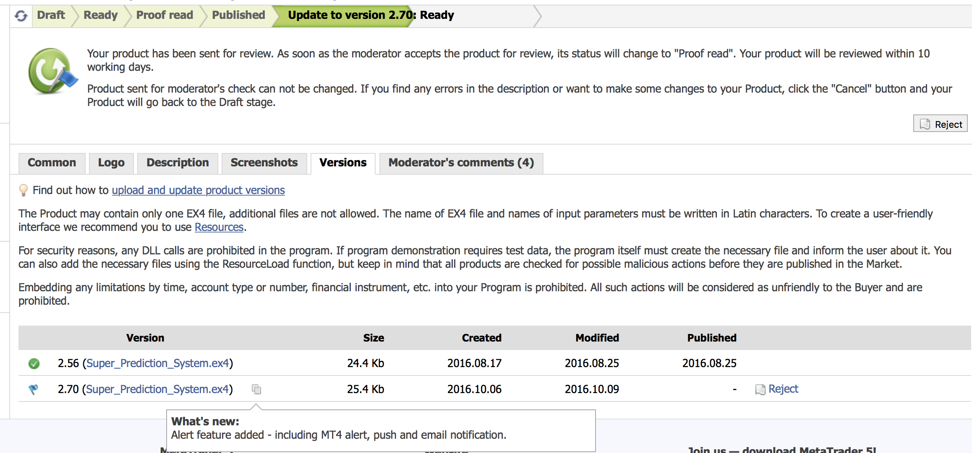Viewport: 972px width, 453px height.
Task: Click the lightbulb tip icon
Action: [x=24, y=190]
